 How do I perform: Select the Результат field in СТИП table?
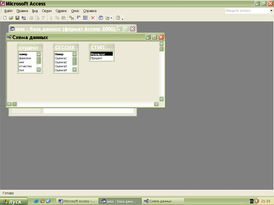(x=101, y=54)
